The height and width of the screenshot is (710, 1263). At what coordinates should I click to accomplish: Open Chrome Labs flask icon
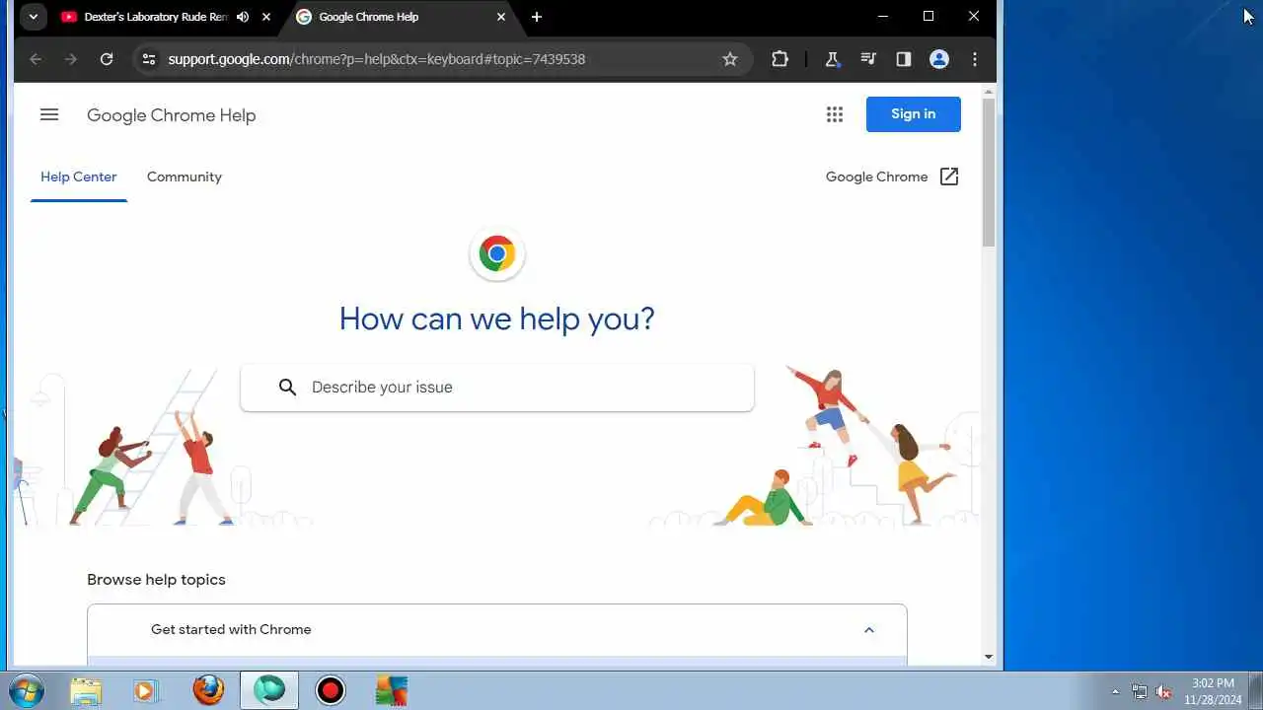click(832, 59)
